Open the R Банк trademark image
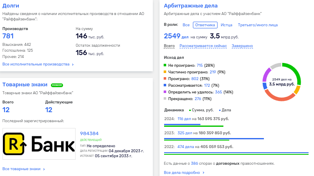Screen dimensions: 314x176 pyautogui.click(x=39, y=144)
